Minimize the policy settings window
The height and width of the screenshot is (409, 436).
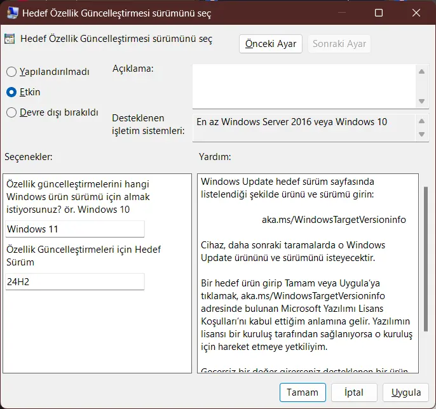[342, 13]
